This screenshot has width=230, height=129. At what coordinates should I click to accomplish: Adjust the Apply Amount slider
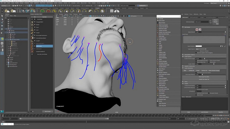tap(214, 32)
